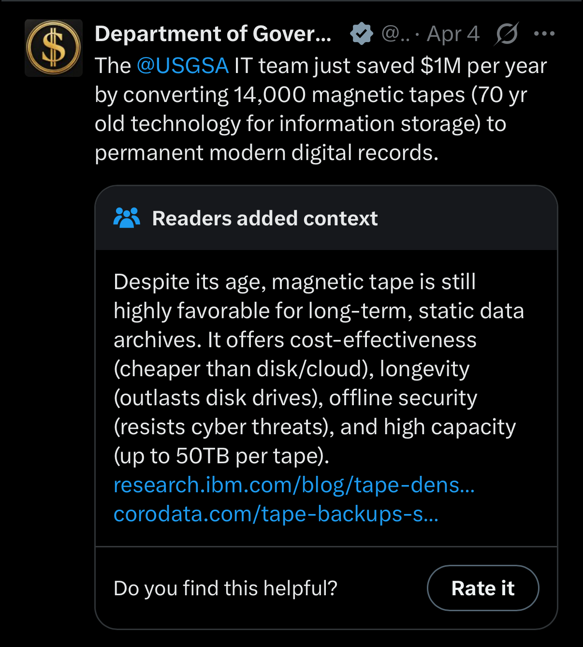This screenshot has width=583, height=647.
Task: Open the research.ibm.com tape density link
Action: pos(294,485)
